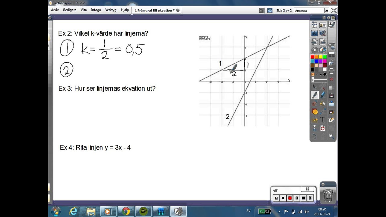
Task: Open the Redigera menu
Action: pos(70,10)
